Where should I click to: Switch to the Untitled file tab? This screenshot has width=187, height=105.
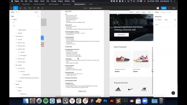[x=91, y=4]
